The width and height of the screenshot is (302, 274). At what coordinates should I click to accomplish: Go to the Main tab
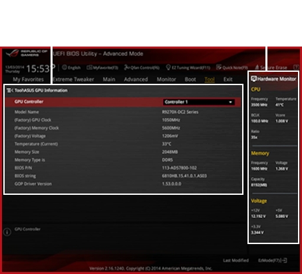109,79
